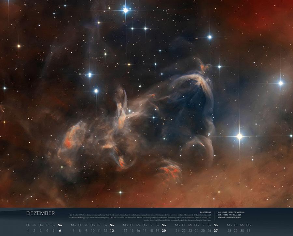Click the date 27 in the calendar

tap(216, 230)
